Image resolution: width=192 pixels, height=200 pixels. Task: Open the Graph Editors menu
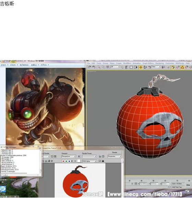[x=148, y=63]
